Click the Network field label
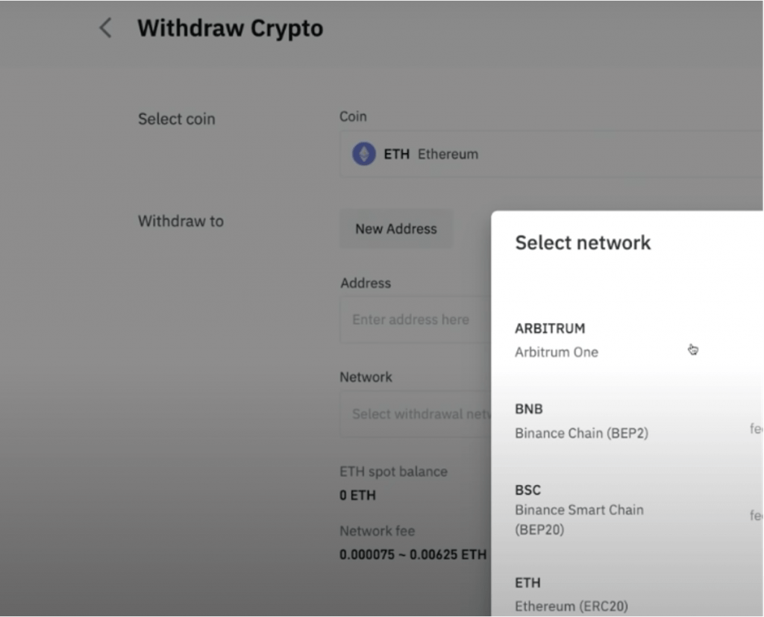764x617 pixels. 366,378
